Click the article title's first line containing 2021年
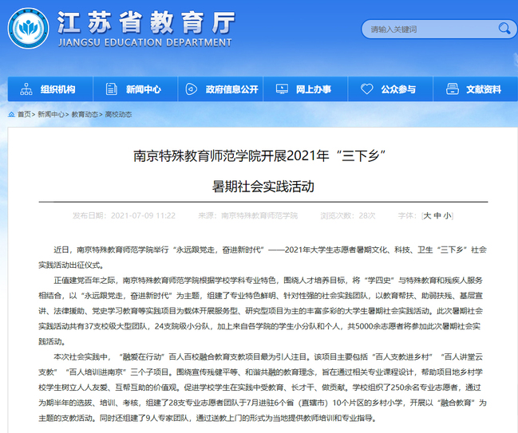The image size is (518, 433). tap(259, 155)
